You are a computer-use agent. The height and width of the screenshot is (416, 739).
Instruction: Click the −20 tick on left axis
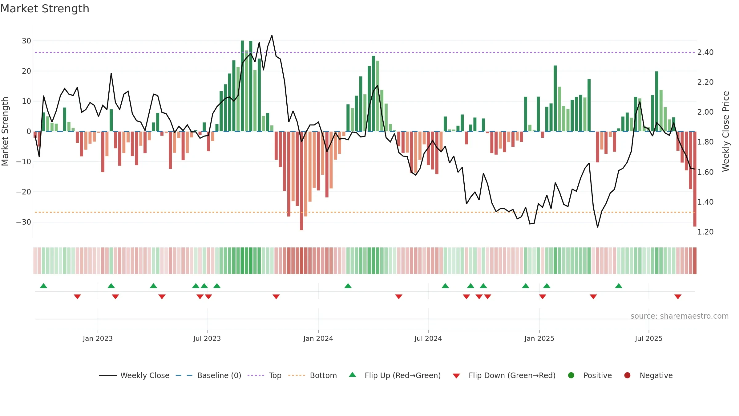click(x=24, y=192)
